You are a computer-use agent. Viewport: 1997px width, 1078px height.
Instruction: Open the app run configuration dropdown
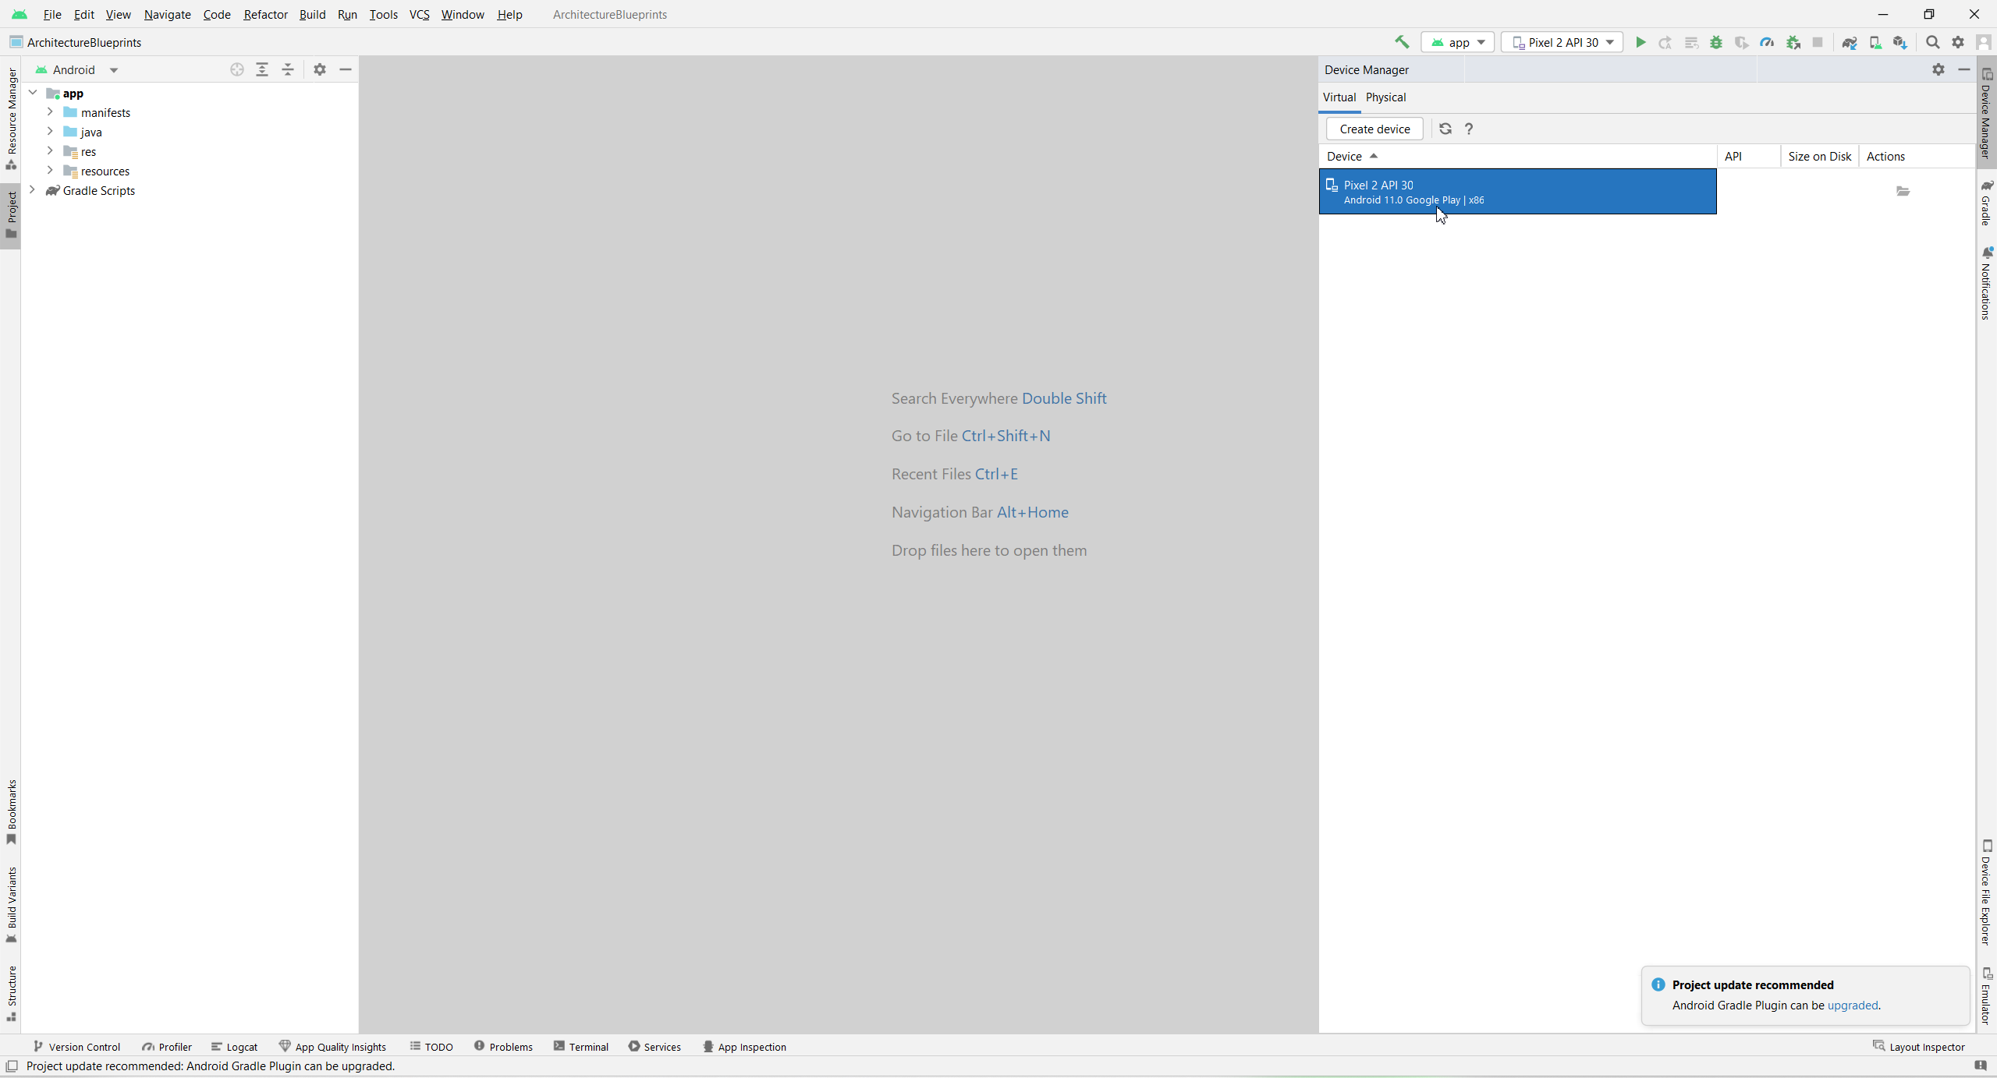1457,42
